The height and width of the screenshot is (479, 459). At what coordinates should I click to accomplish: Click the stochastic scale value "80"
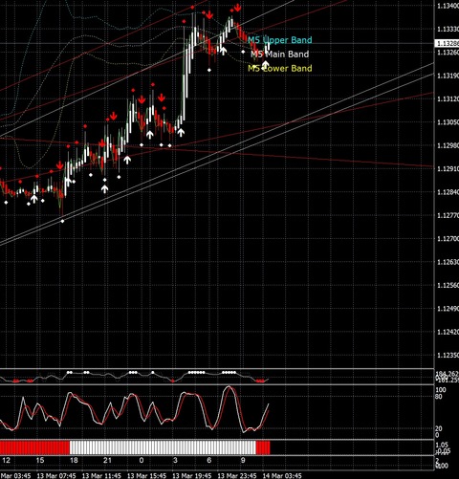click(x=439, y=397)
